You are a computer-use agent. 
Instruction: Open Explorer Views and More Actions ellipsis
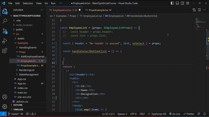pyautogui.click(x=42, y=10)
